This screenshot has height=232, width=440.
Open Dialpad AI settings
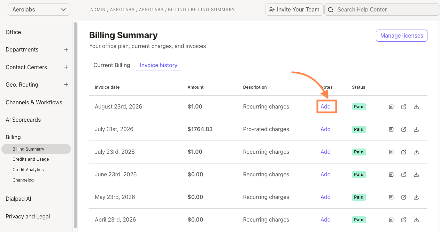click(18, 199)
